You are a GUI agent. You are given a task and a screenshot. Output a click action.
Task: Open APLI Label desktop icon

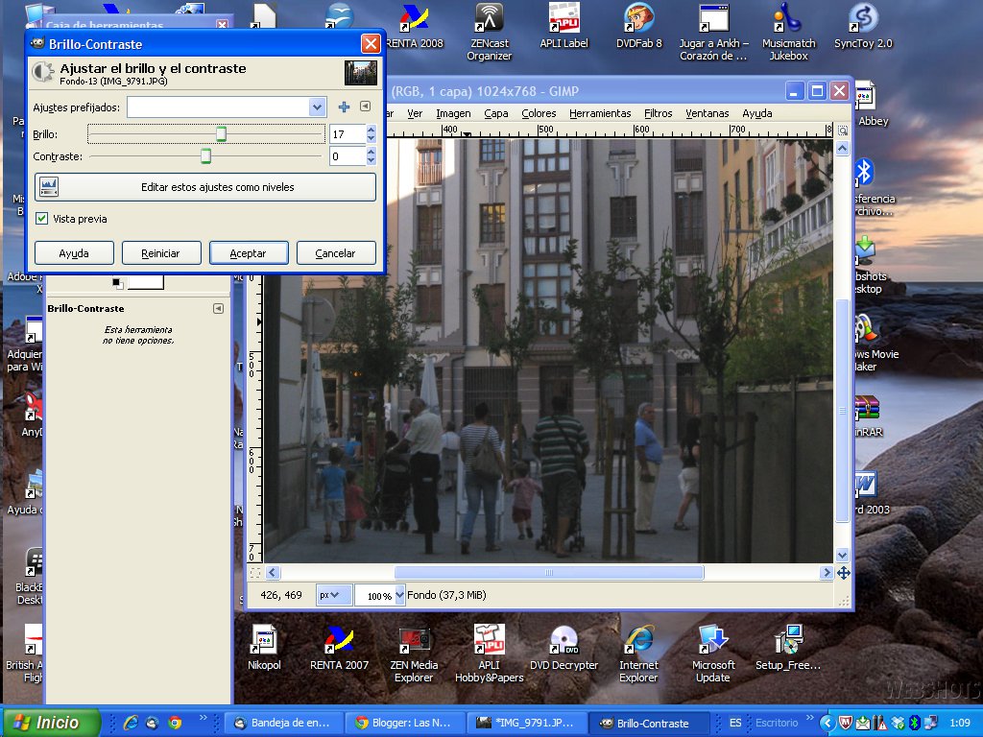click(563, 26)
